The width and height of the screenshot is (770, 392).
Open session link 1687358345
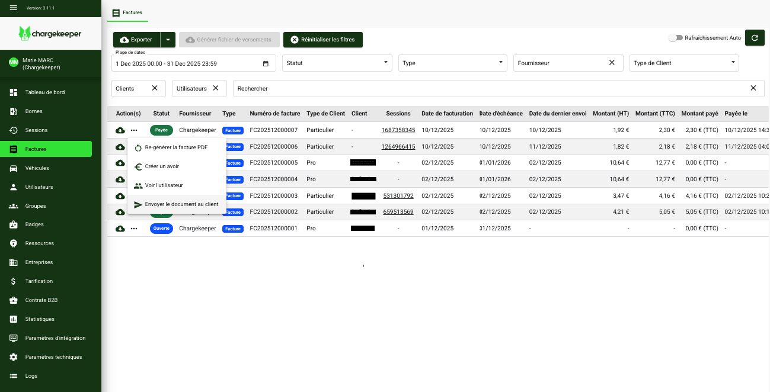tap(398, 130)
